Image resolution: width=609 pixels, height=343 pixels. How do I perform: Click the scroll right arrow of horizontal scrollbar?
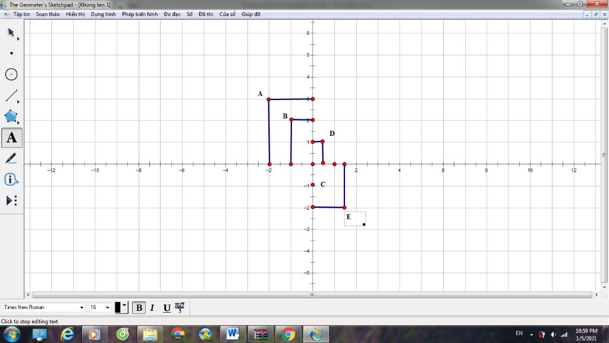[597, 295]
